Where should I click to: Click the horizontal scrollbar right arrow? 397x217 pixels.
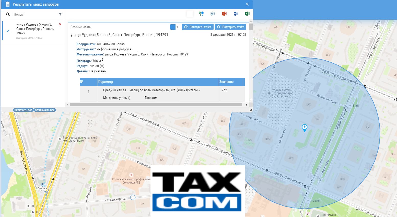coord(247,105)
